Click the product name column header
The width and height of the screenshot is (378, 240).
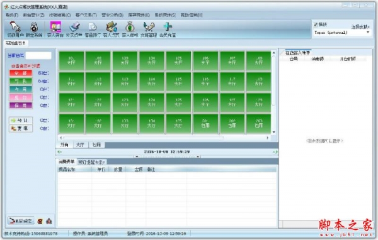click(x=74, y=170)
